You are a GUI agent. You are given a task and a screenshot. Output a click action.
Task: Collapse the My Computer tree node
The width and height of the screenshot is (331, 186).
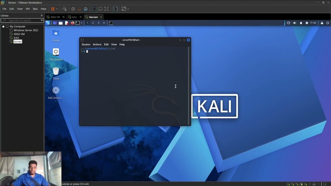click(3, 26)
